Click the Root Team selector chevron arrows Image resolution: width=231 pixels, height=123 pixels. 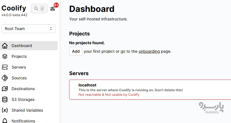[x=51, y=29]
